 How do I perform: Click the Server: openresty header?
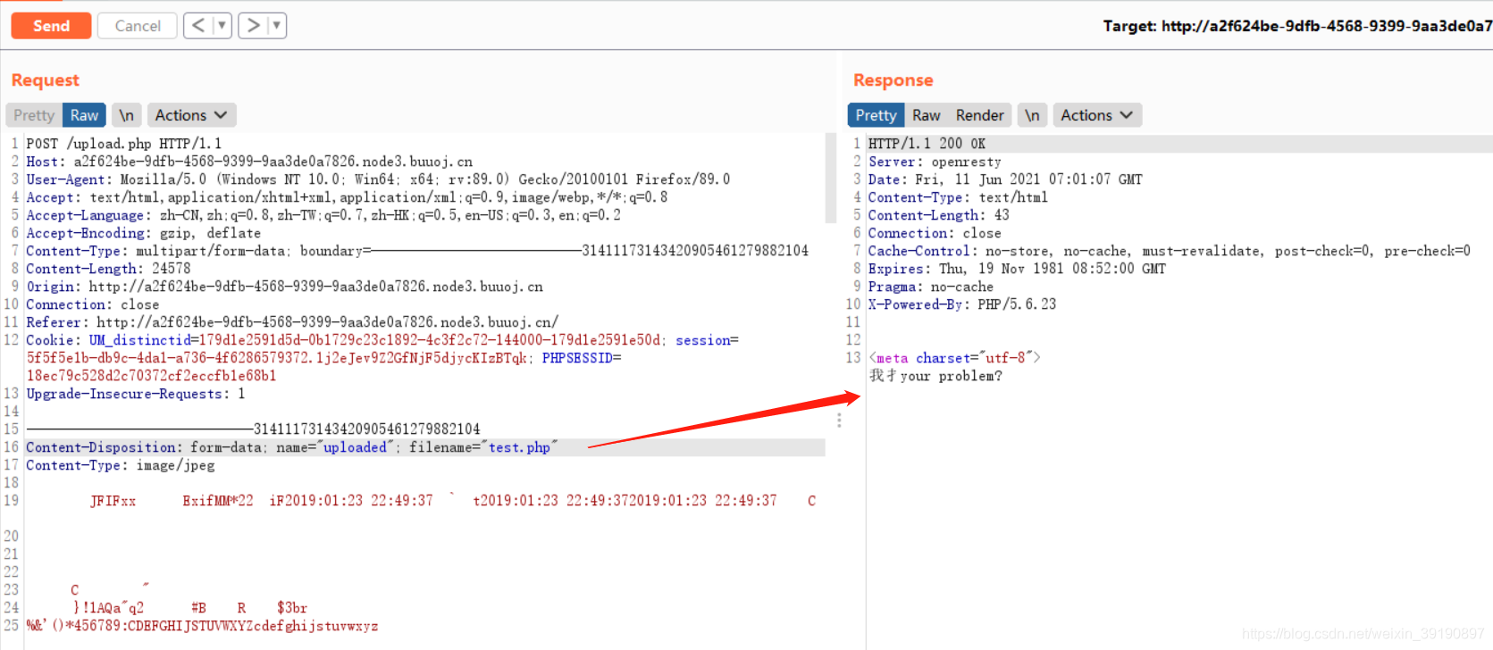(x=935, y=162)
